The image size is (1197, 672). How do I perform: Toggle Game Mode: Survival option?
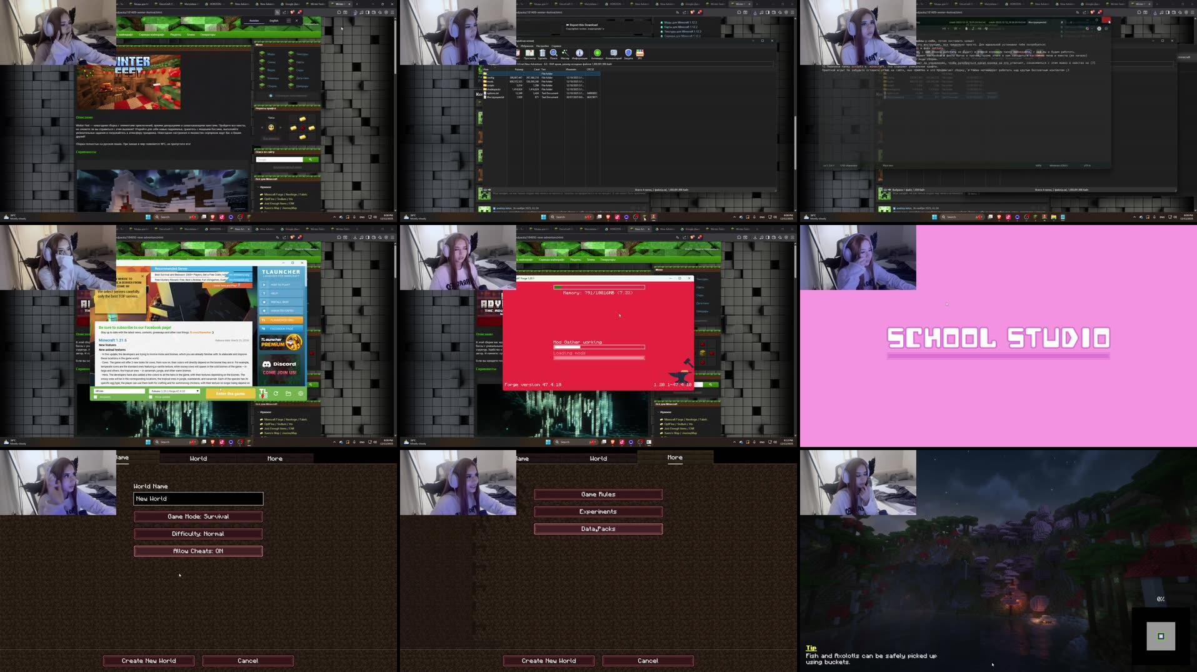tap(198, 516)
